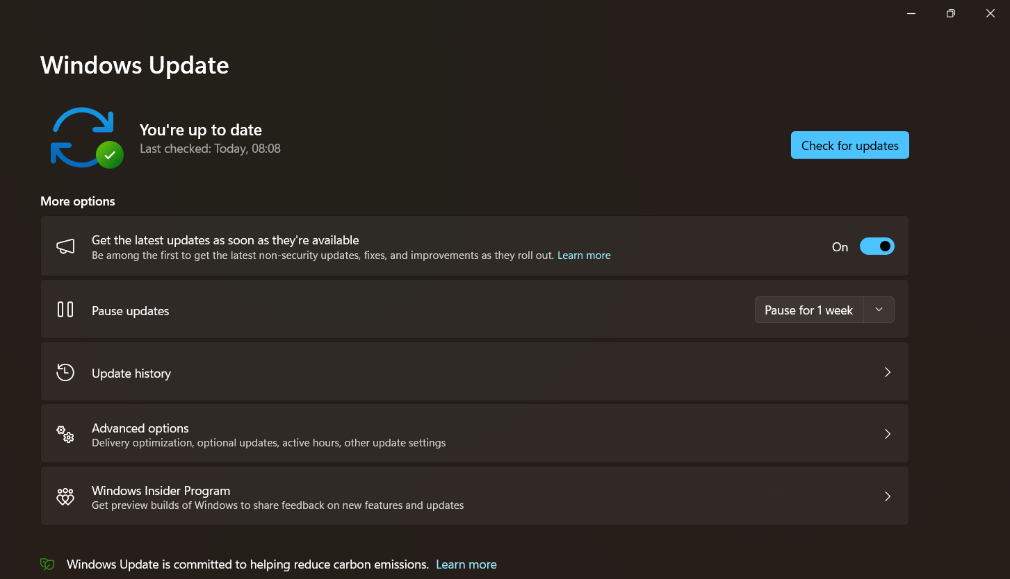Click the clock history icon for Update history
1010x579 pixels.
pyautogui.click(x=65, y=372)
